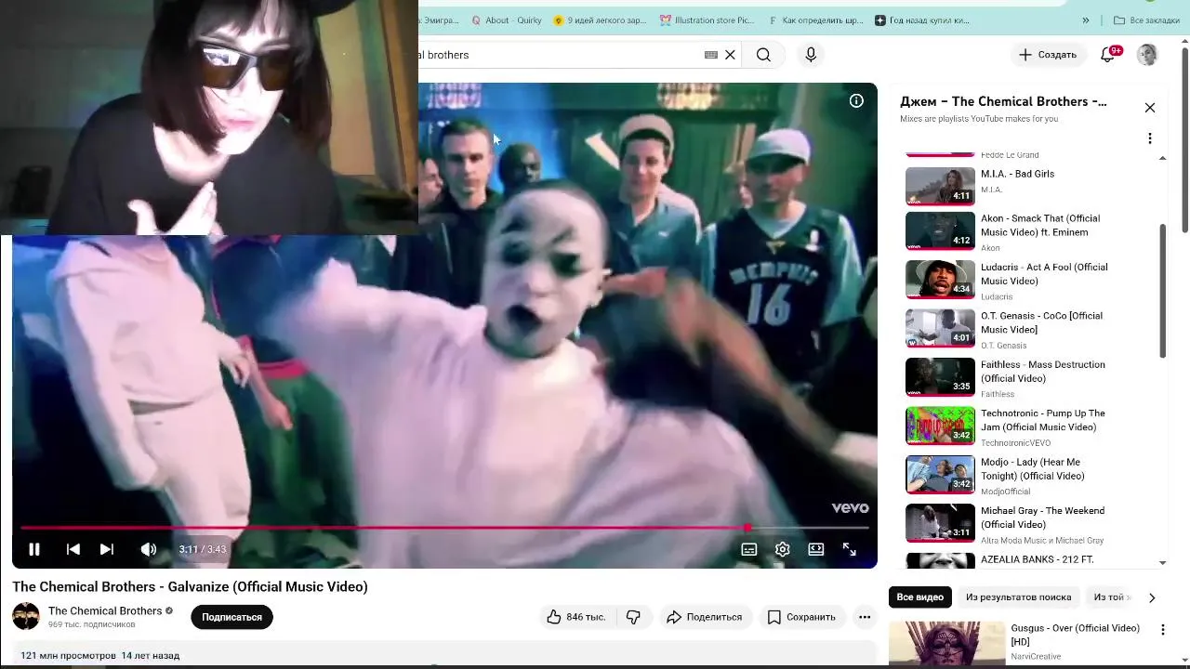
Task: Toggle subtitles on the player
Action: pos(748,549)
